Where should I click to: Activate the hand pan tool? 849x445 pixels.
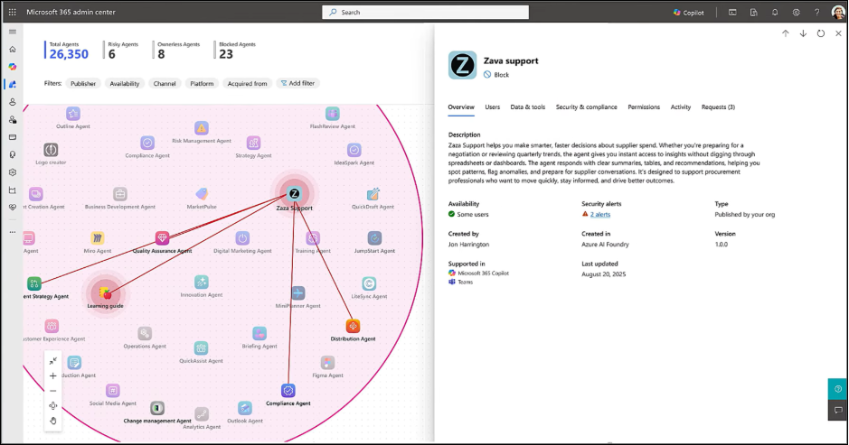53,421
